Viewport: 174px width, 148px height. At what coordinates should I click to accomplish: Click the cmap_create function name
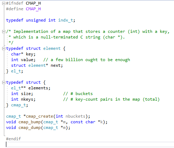pos(39,116)
